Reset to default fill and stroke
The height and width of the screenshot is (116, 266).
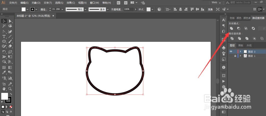[x=2, y=102]
